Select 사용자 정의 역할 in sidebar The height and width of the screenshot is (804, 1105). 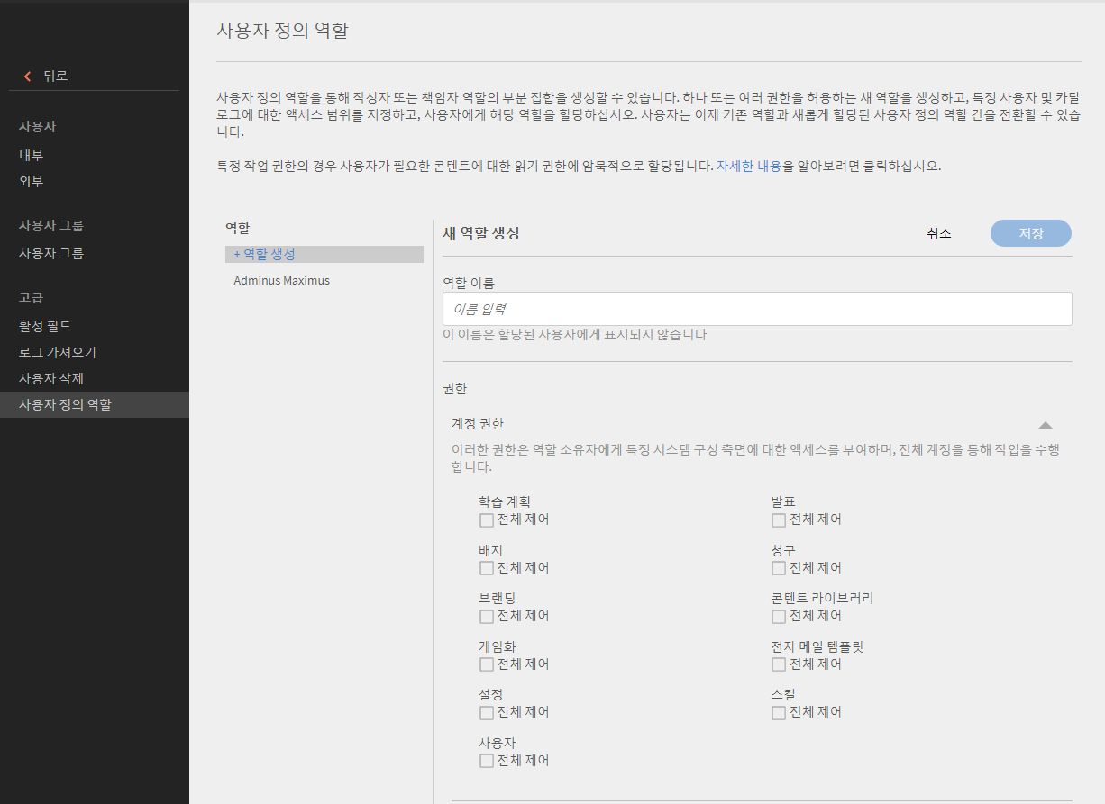pos(95,404)
